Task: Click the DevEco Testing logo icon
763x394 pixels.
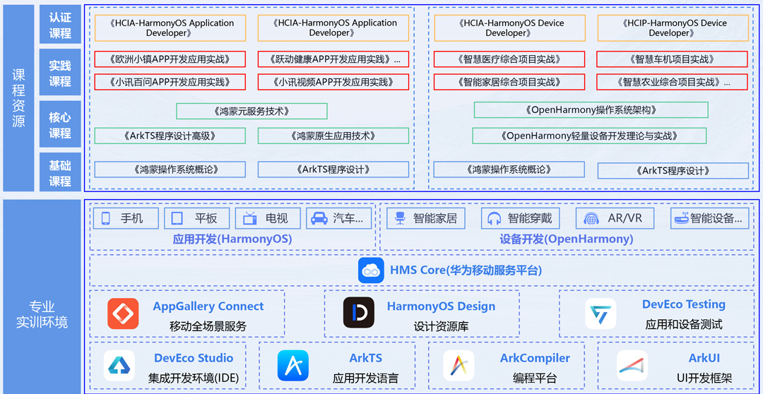Action: pos(601,314)
